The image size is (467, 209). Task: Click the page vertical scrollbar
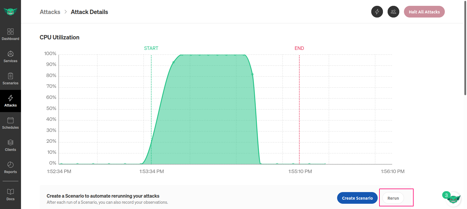coord(465,48)
